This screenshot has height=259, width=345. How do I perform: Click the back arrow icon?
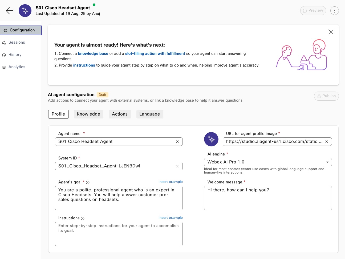pyautogui.click(x=10, y=11)
